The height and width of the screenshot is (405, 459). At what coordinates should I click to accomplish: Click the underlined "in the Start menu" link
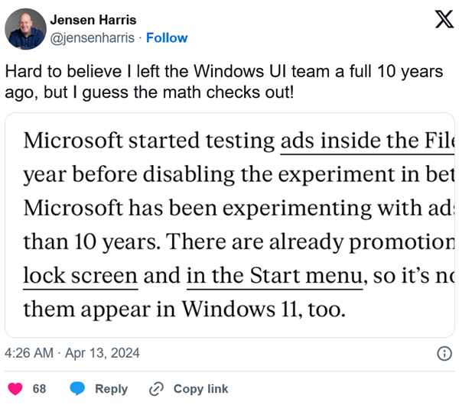point(274,276)
